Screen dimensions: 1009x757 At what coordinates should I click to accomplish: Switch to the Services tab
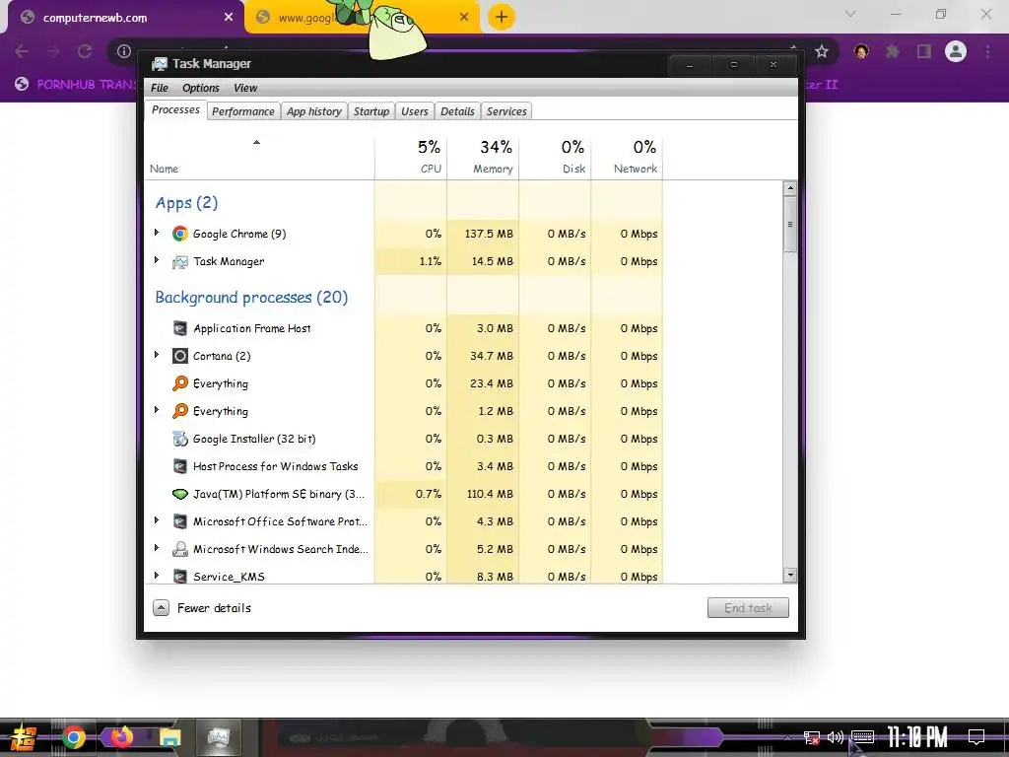coord(506,111)
